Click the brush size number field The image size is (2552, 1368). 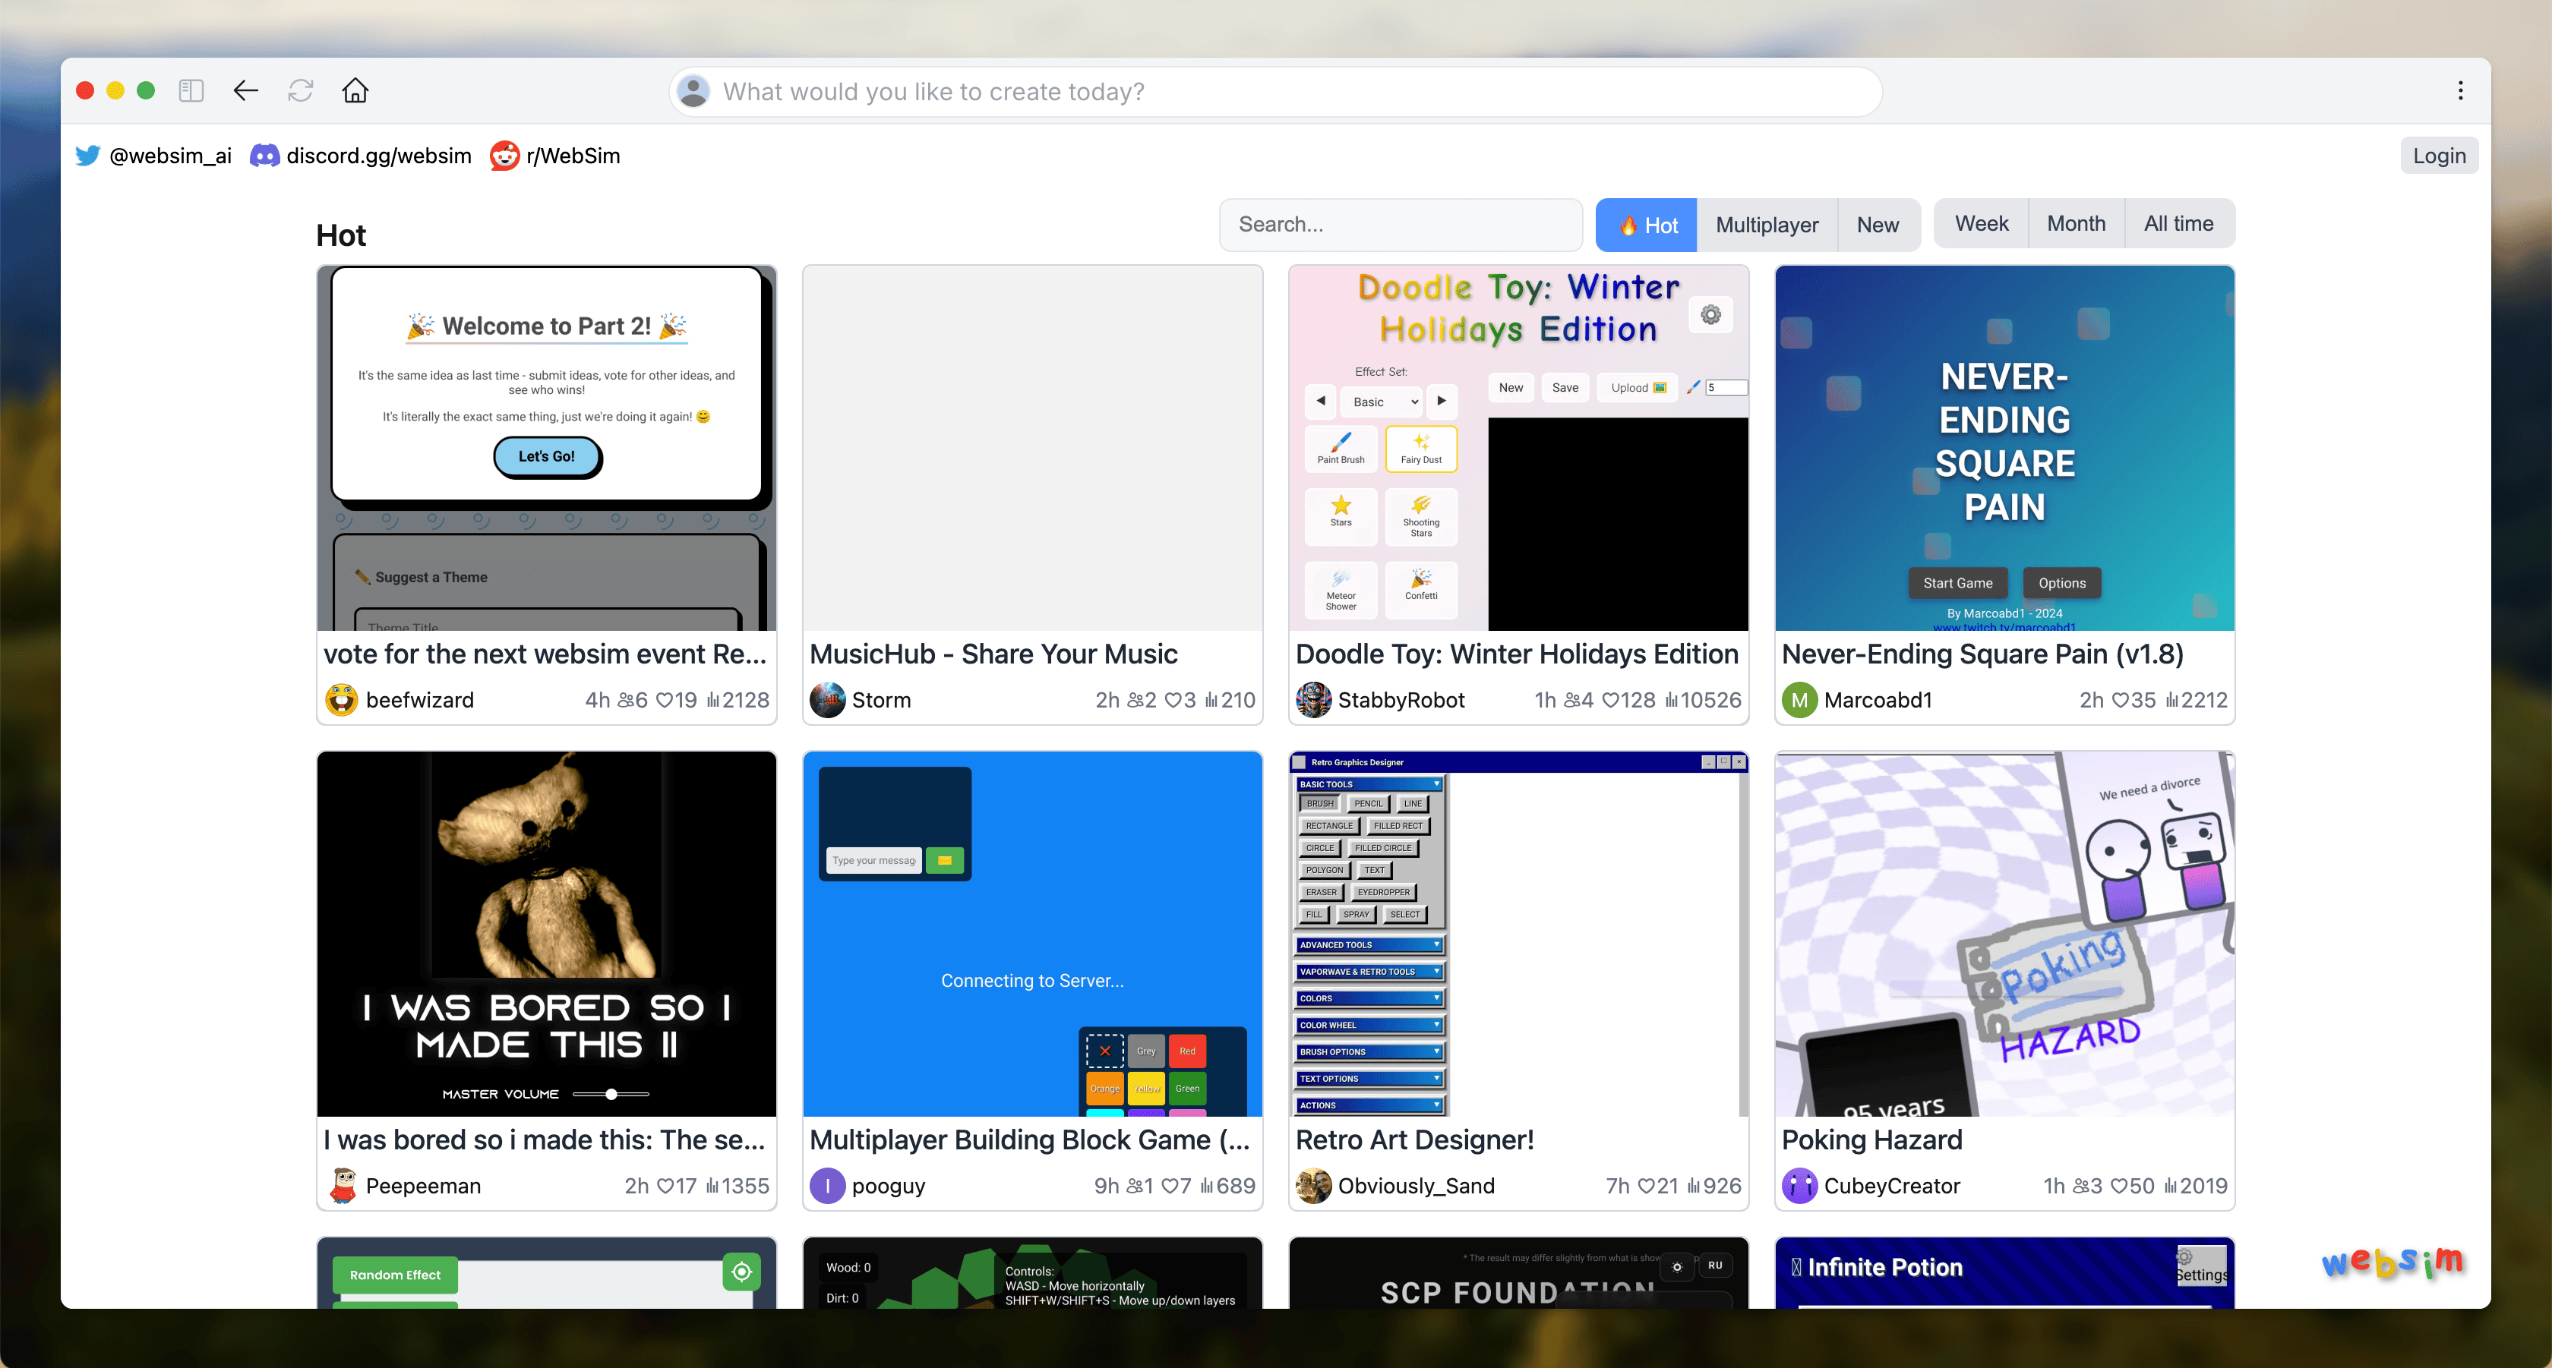point(1726,387)
